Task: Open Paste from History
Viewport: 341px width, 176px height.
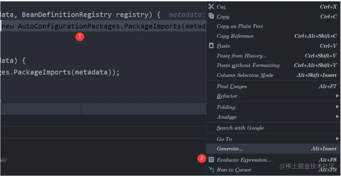Action: (x=242, y=56)
